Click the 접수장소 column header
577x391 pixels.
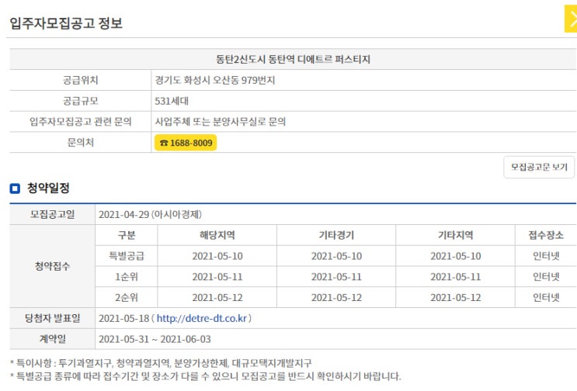click(546, 235)
